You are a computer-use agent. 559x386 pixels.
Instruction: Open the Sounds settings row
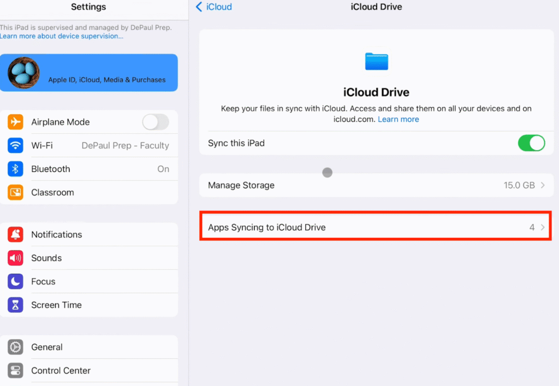click(89, 258)
